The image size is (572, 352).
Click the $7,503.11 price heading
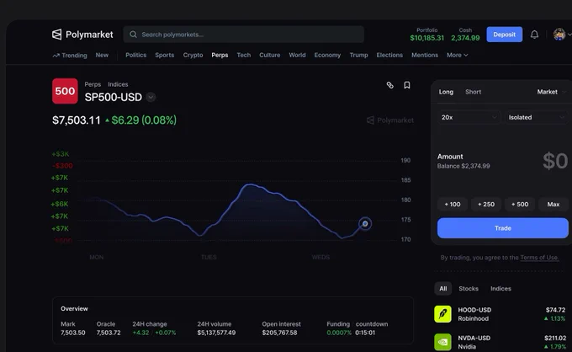tap(77, 120)
